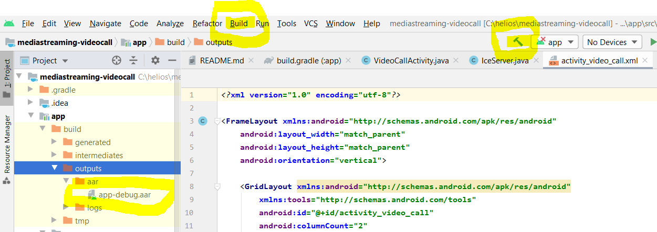Viewport: 657px width, 232px height.
Task: Close the VideoCallActivity.java tab
Action: point(456,61)
